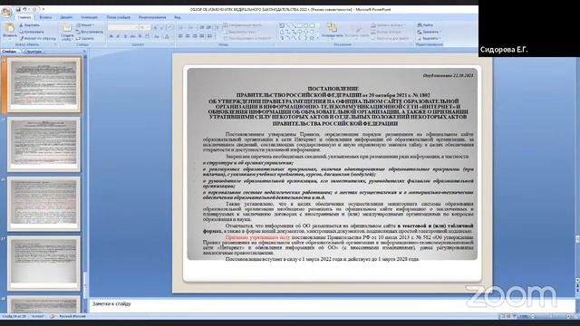580x326 pixels.
Task: Click the red 'Признано утратившим силу' text
Action: pos(257,237)
